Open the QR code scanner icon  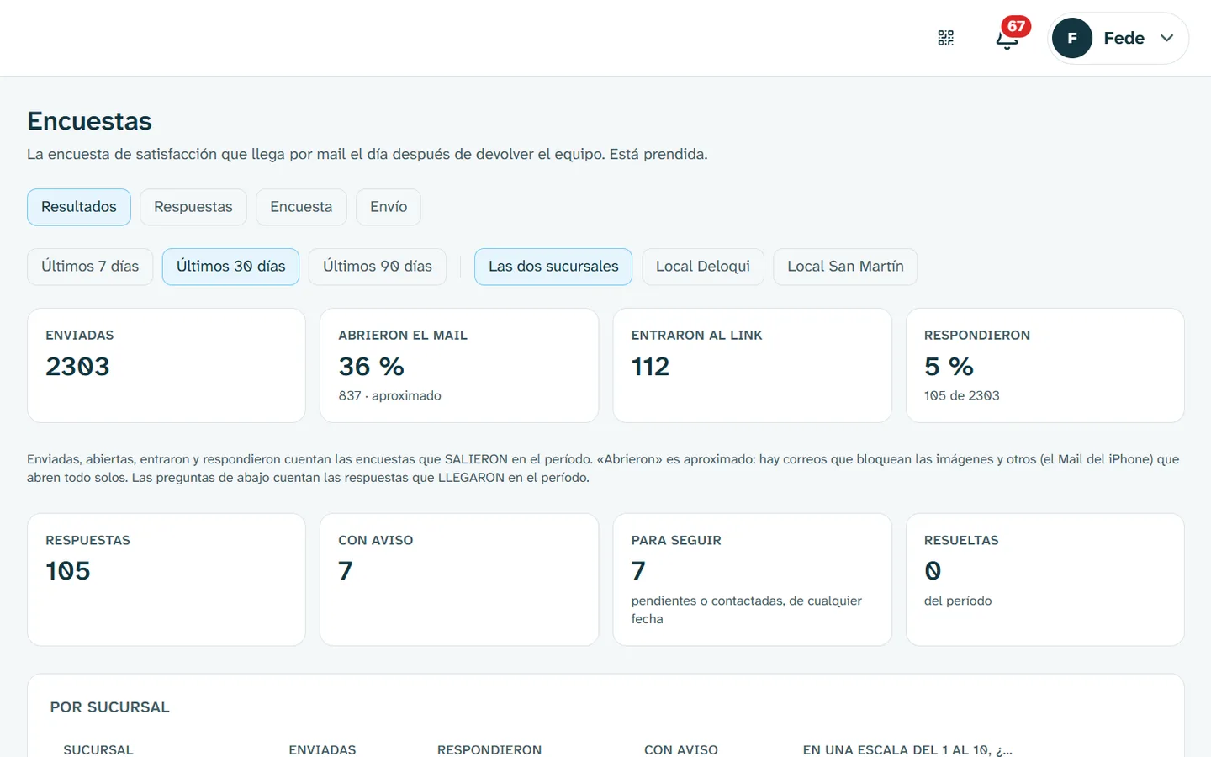[x=946, y=38]
